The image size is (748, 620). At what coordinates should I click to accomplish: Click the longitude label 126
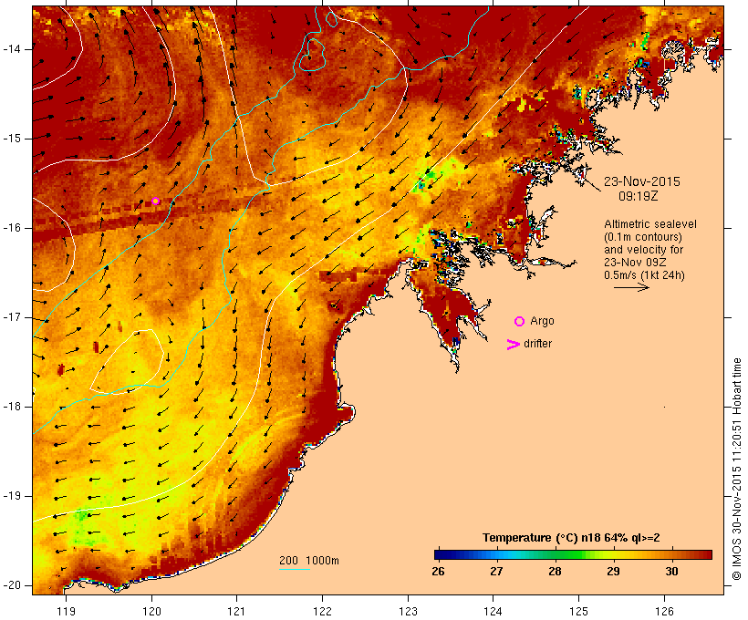pos(664,612)
